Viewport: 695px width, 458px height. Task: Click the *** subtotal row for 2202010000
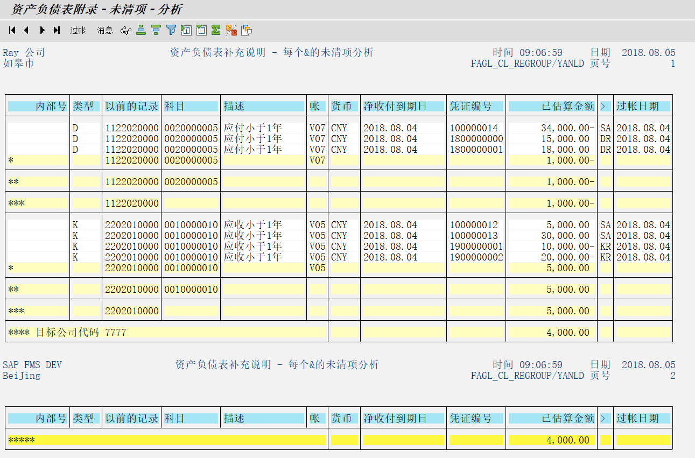339,311
